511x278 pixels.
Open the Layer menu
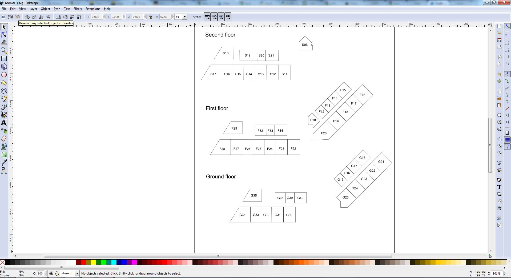[x=33, y=9]
